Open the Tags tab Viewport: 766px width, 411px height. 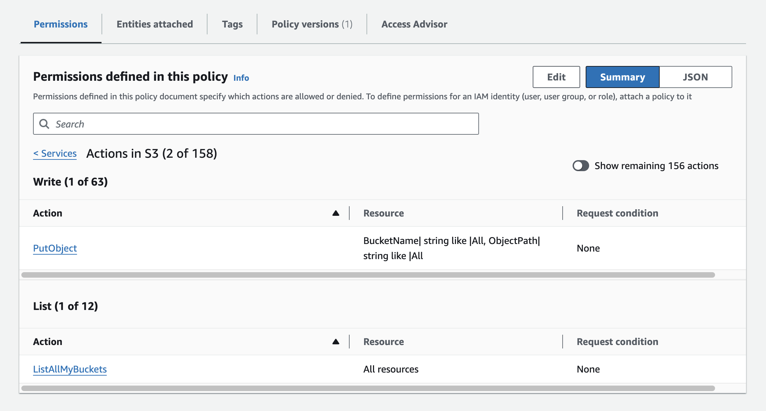pyautogui.click(x=232, y=24)
